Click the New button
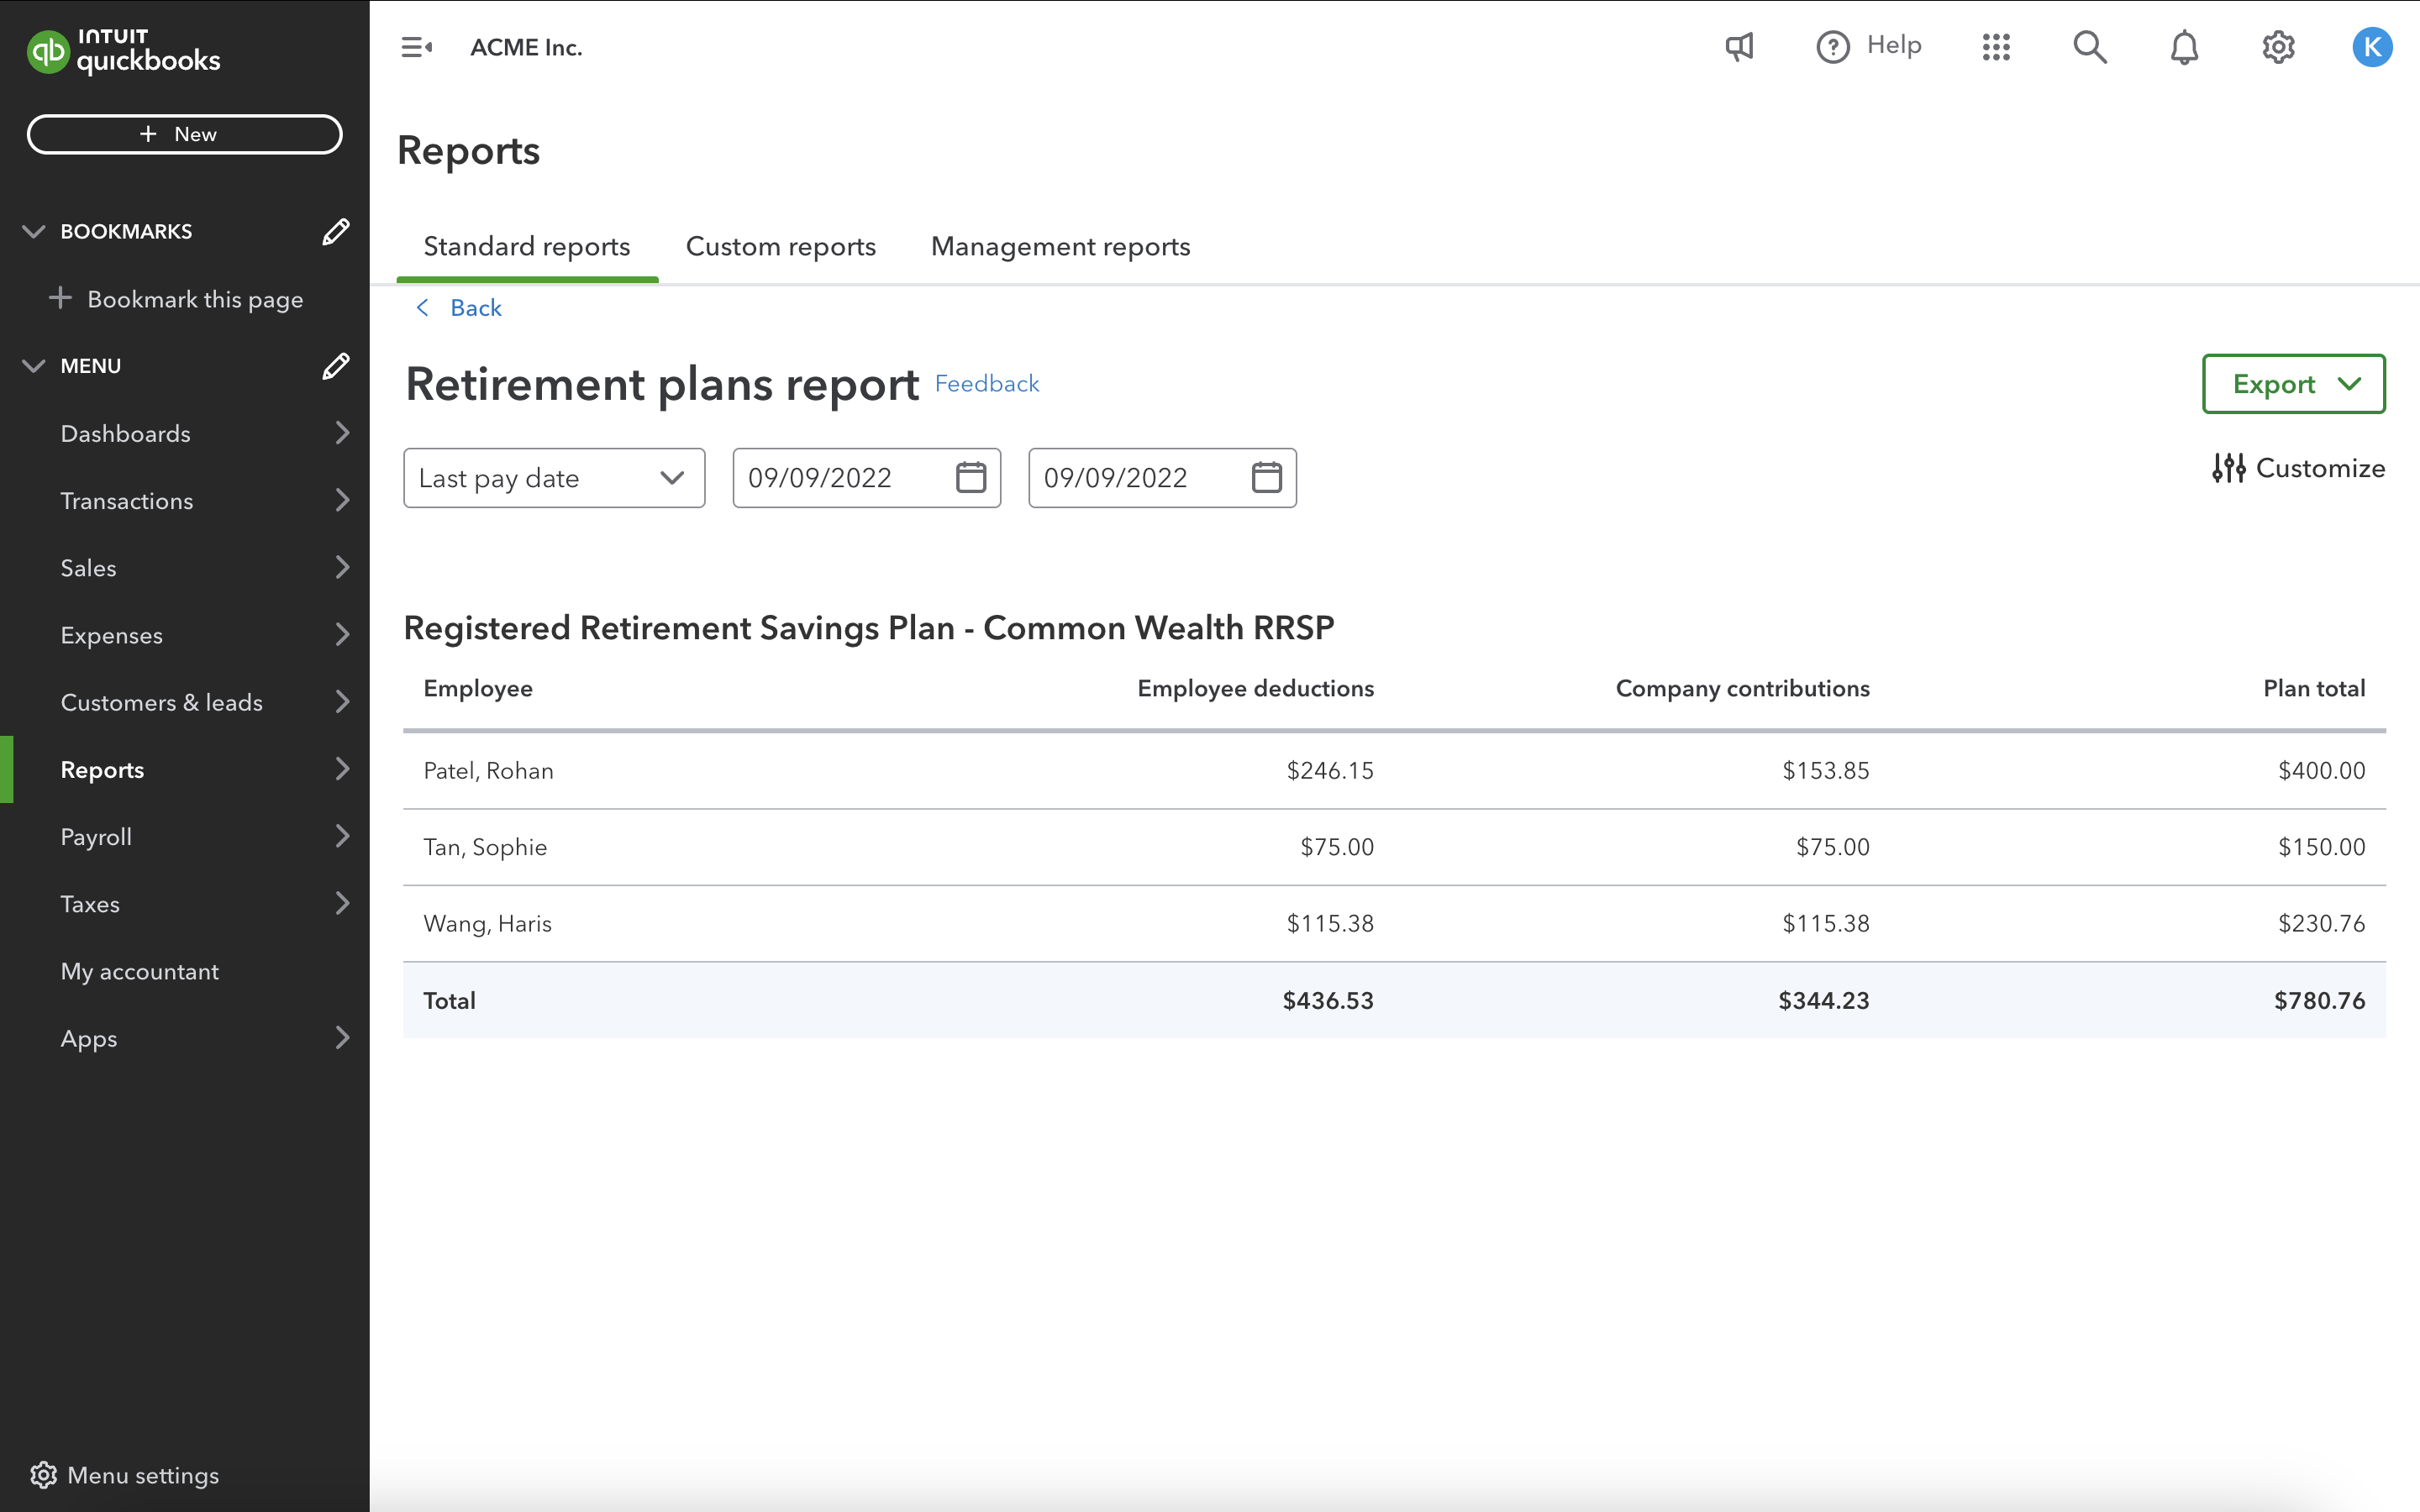Screen dimensions: 2420x1512 184,134
